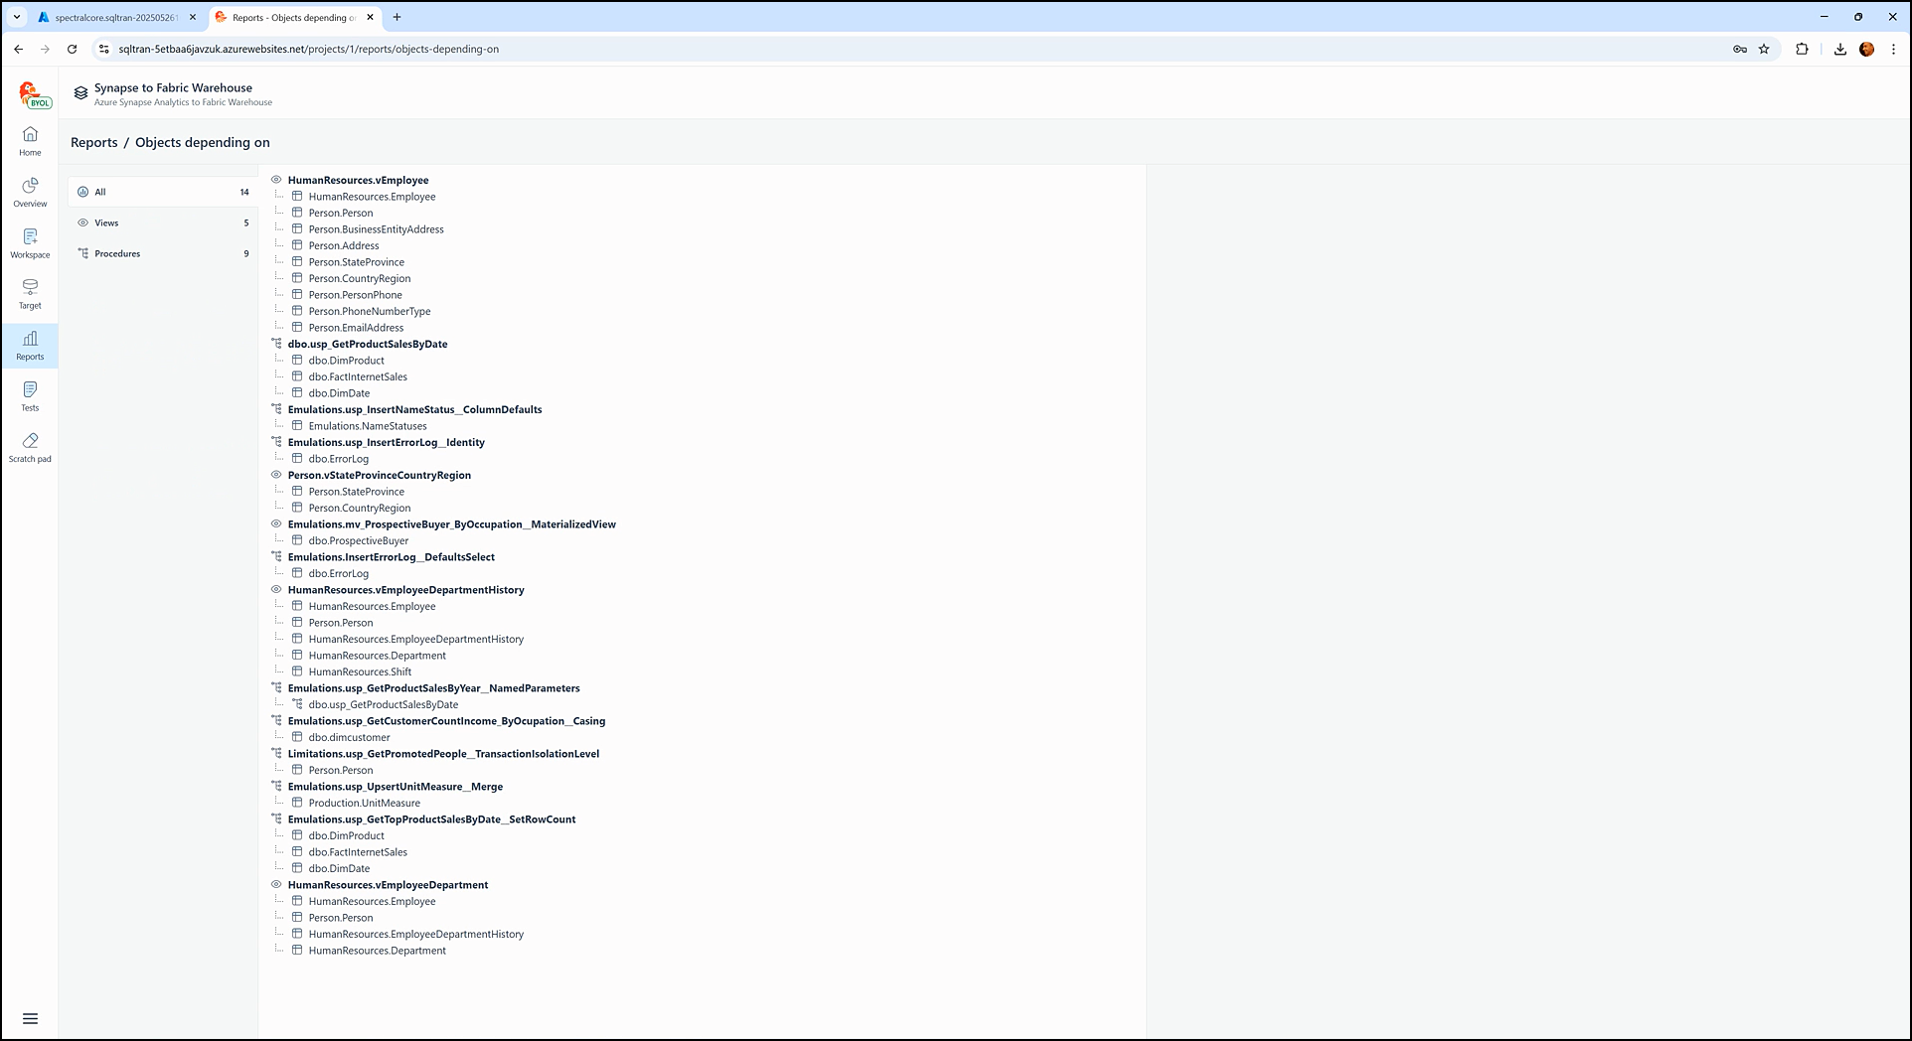Click the SQLTran BYOL logo
Screen dimensions: 1912x1041
(x=34, y=95)
